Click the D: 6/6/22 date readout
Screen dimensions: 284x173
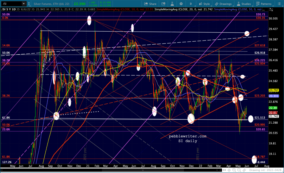[24, 9]
